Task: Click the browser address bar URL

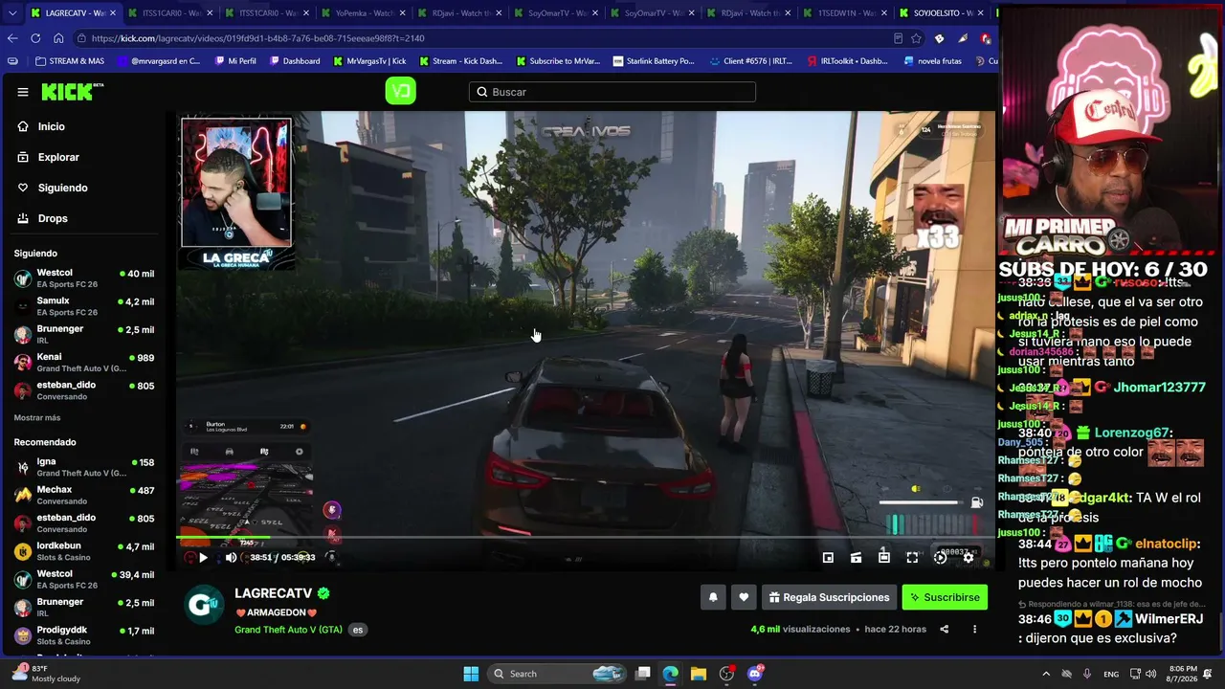Action: (x=257, y=38)
